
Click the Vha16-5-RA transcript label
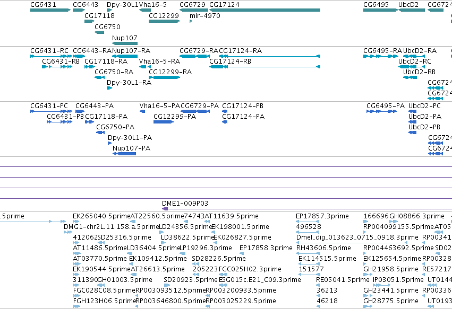(159, 61)
